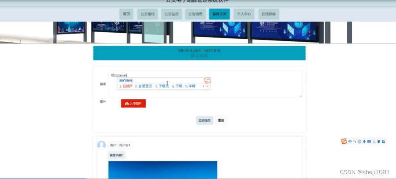
Task: Open the 公告信息 navigation tab
Action: [x=196, y=14]
